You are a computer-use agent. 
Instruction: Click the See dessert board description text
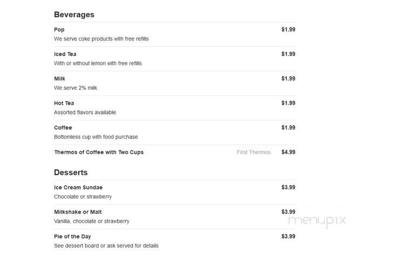pos(106,246)
